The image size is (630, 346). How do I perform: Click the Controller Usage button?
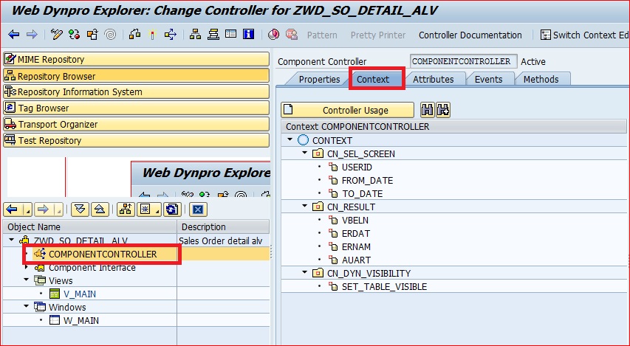pos(348,110)
